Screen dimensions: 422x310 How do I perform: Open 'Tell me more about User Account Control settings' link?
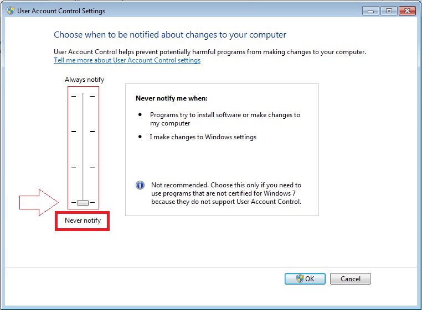click(127, 60)
